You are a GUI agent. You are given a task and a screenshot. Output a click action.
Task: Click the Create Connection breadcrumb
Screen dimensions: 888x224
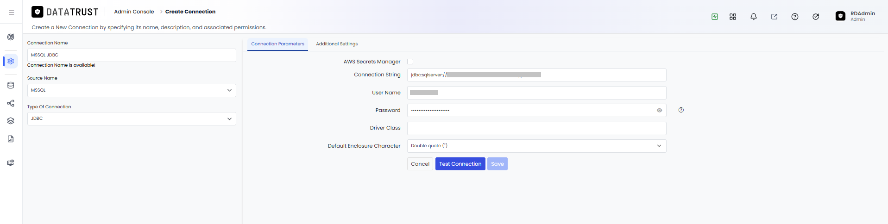190,12
